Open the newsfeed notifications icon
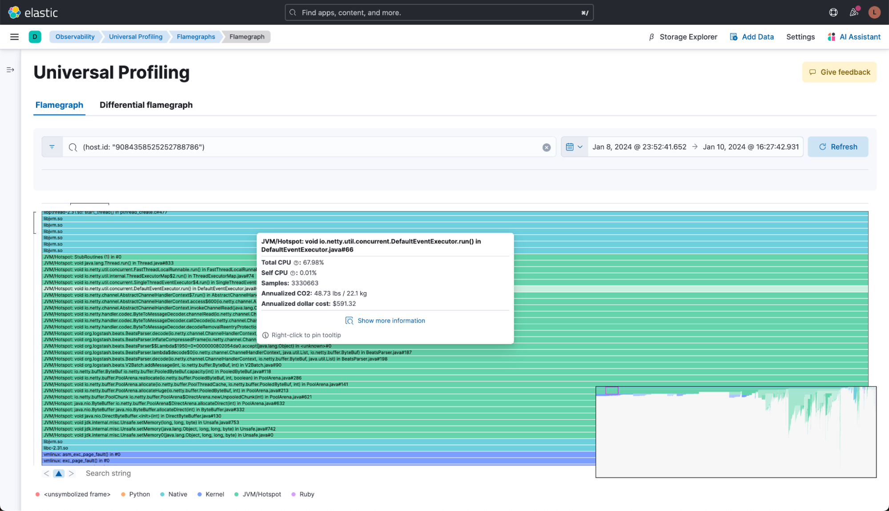This screenshot has height=511, width=889. pos(854,12)
